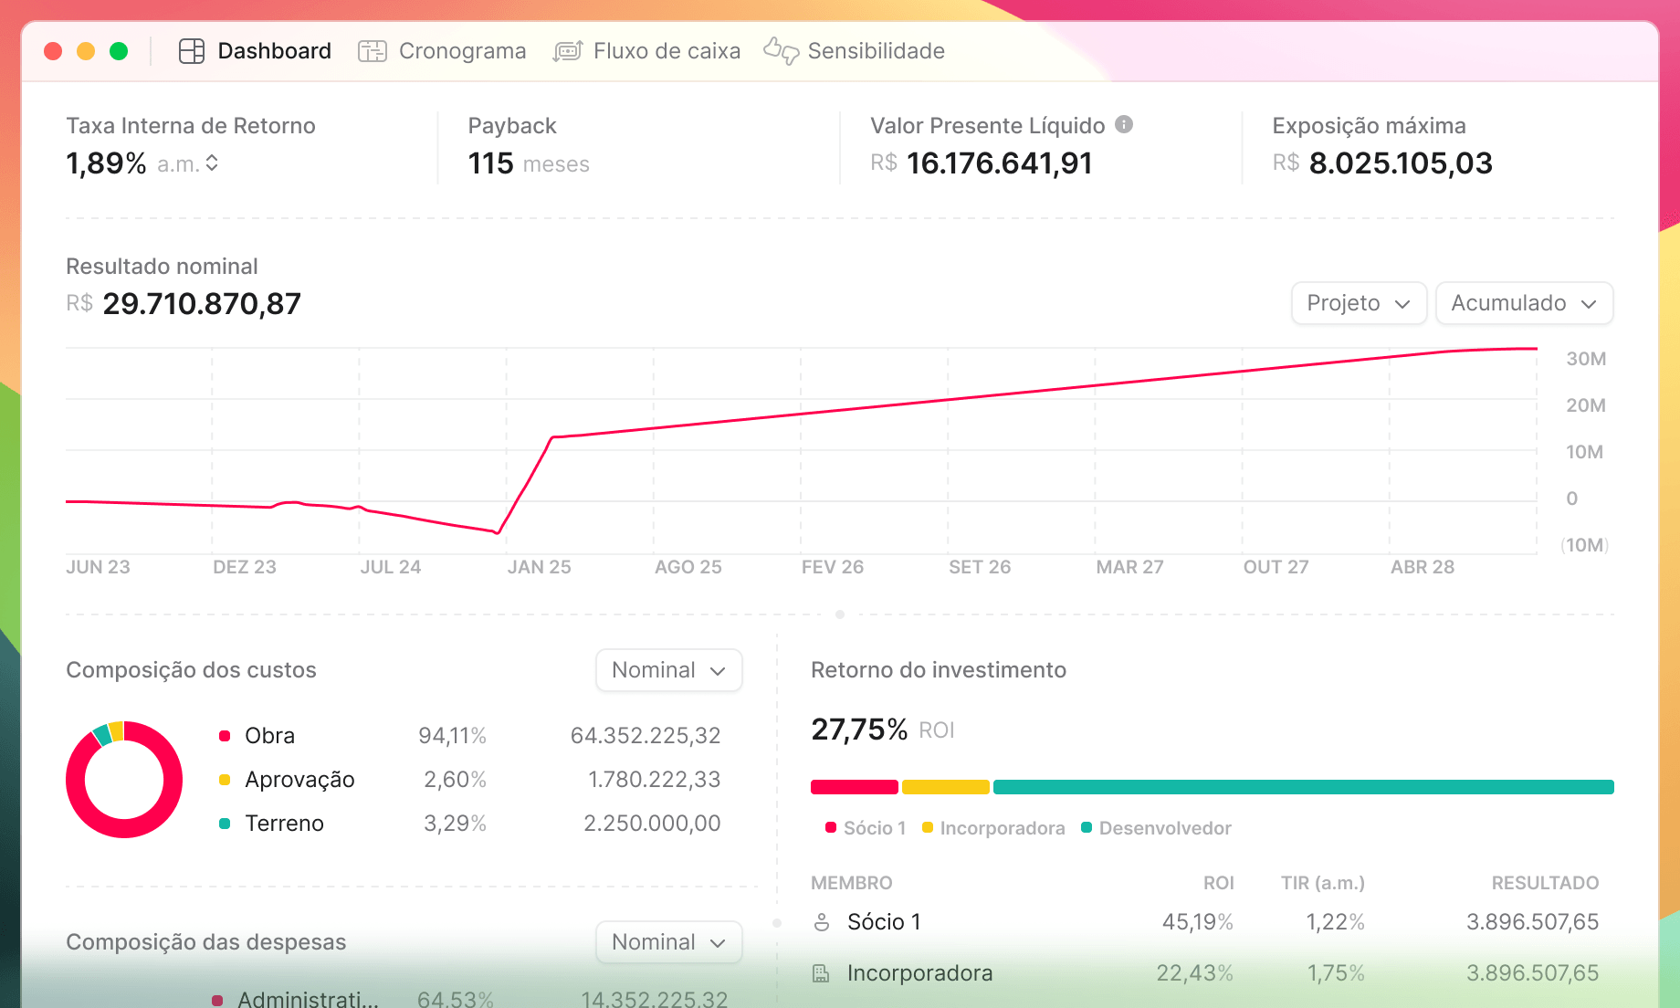Click the teal Desenvolvedor ROI bar segment

point(1304,787)
